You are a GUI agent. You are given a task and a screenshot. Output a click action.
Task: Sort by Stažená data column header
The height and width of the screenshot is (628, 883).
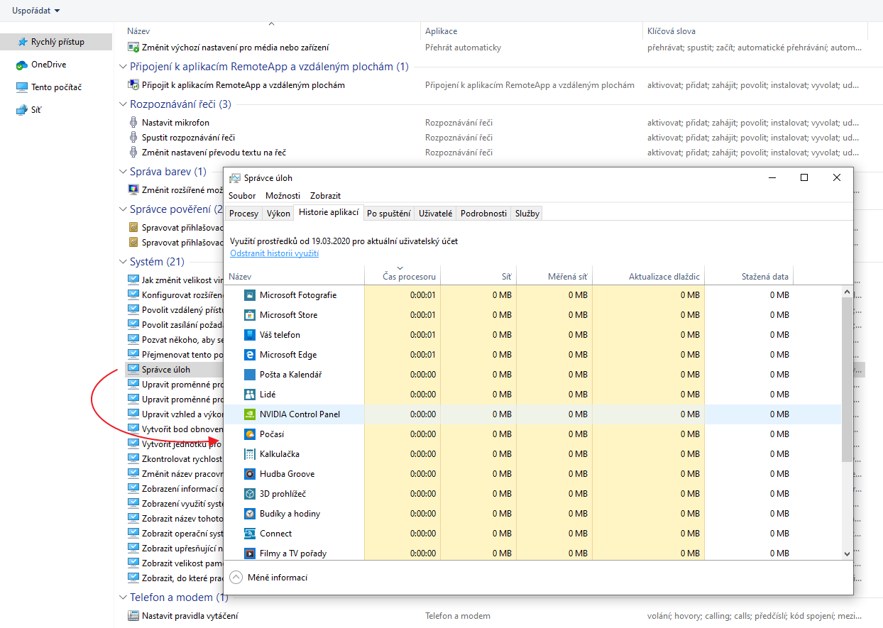click(750, 276)
